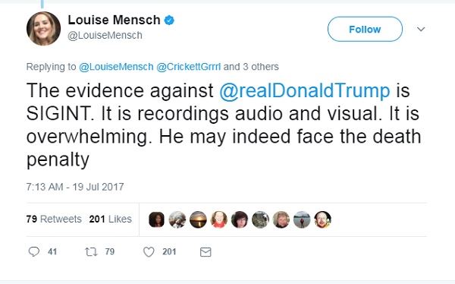
Task: Open the @CrickettGrrrl reply link
Action: pos(189,67)
